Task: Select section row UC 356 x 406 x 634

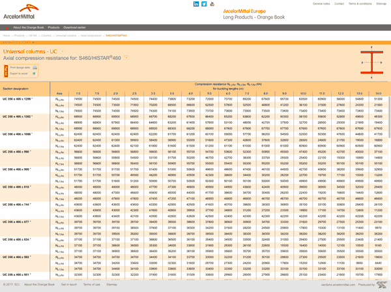Action: pyautogui.click(x=17, y=240)
